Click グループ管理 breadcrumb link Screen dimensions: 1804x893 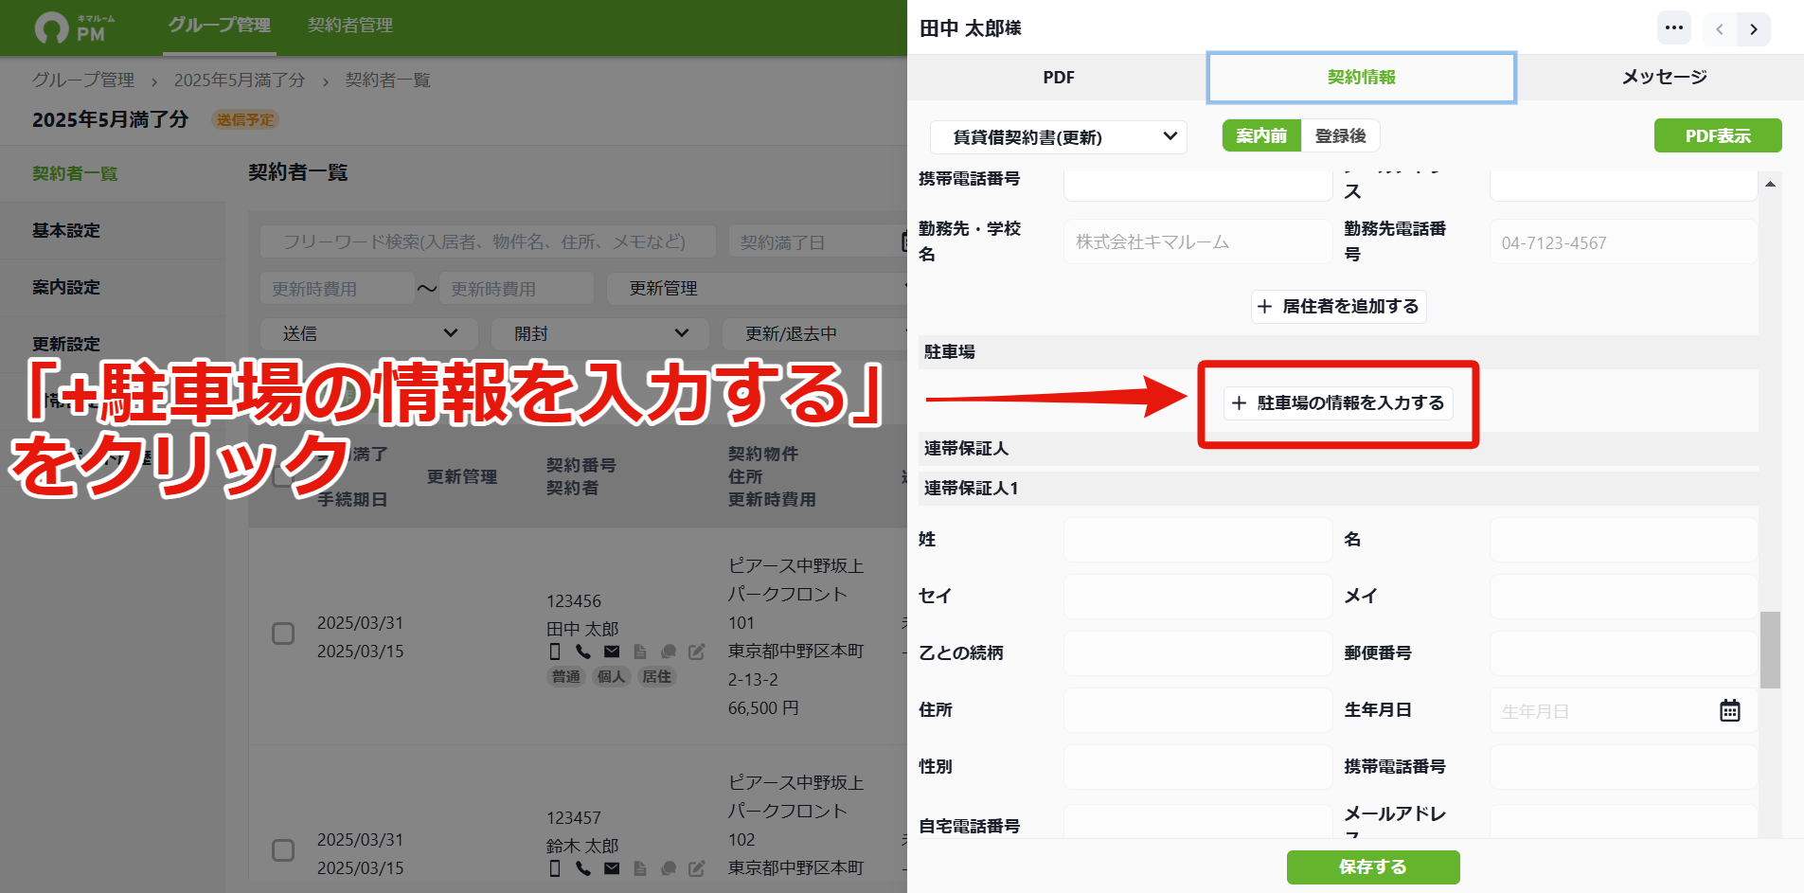[x=83, y=80]
